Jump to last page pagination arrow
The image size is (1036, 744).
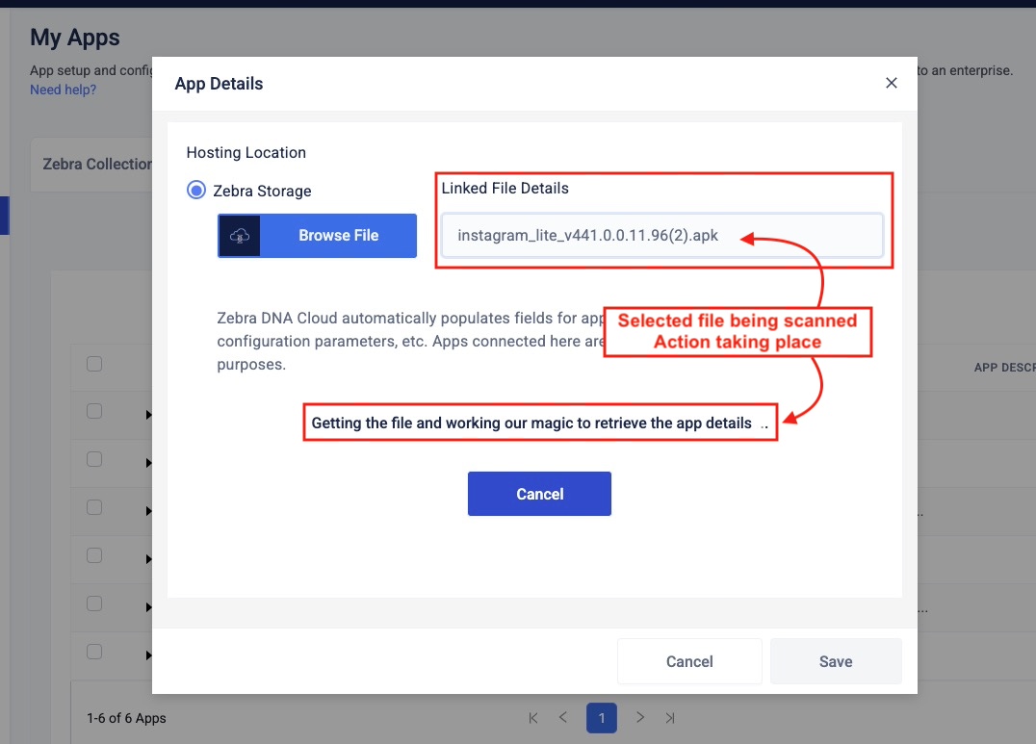(670, 718)
